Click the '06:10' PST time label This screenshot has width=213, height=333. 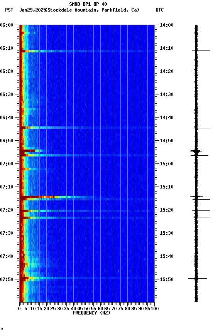7,48
